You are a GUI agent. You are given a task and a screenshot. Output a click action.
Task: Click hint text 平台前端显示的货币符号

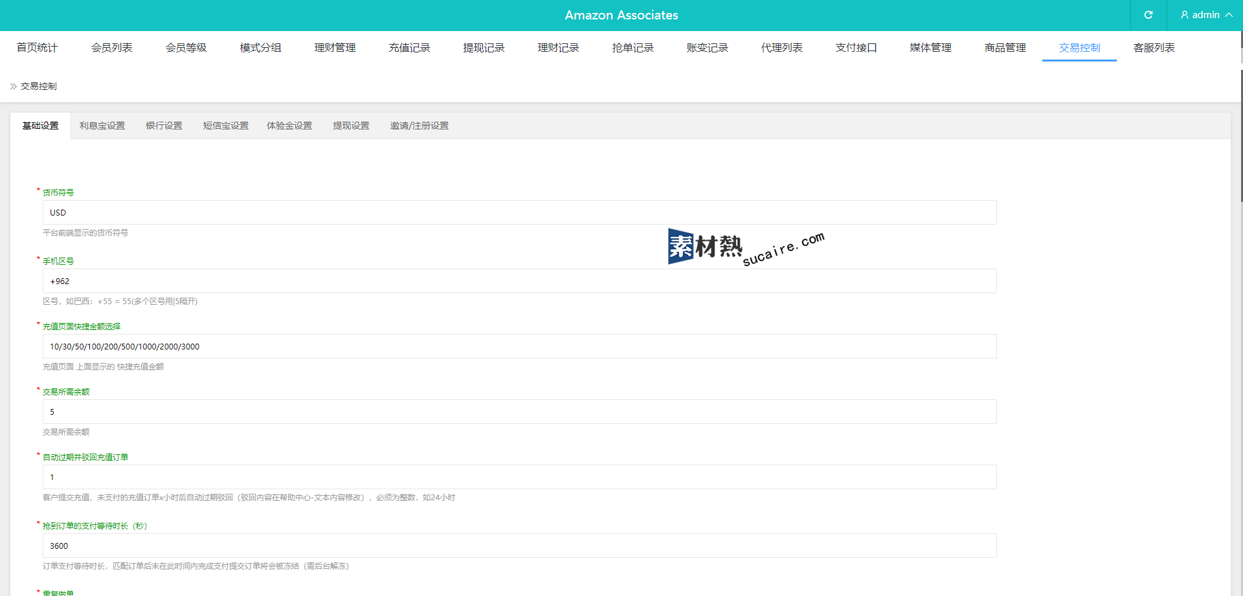pos(85,232)
